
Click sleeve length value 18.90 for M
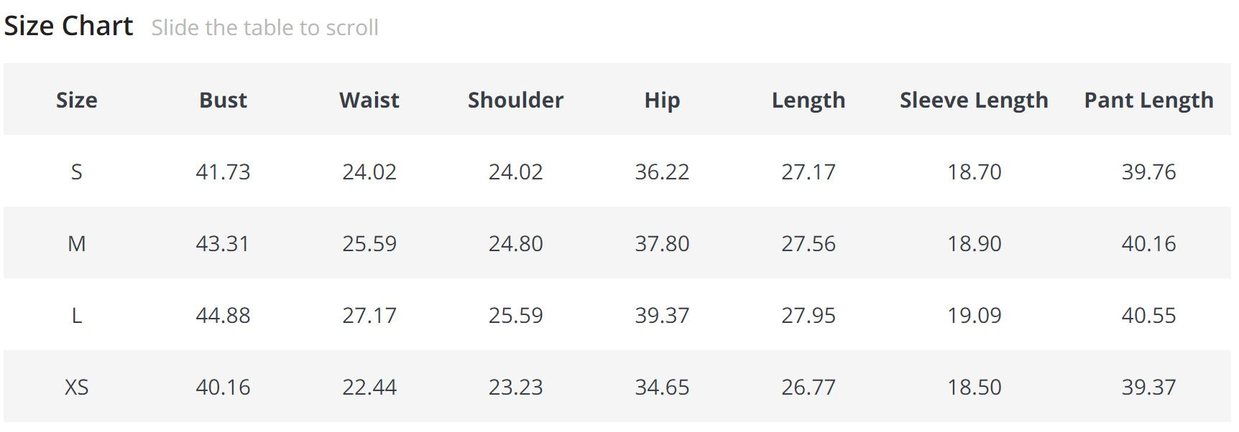point(974,243)
